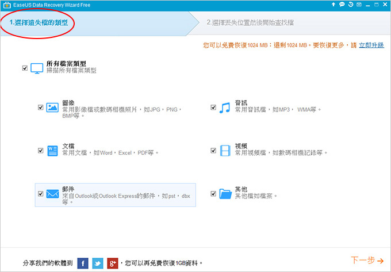Click the 其他 label
The image size is (391, 272).
point(241,189)
